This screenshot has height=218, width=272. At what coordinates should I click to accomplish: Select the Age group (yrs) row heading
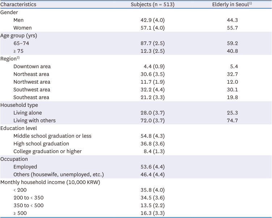18,35
